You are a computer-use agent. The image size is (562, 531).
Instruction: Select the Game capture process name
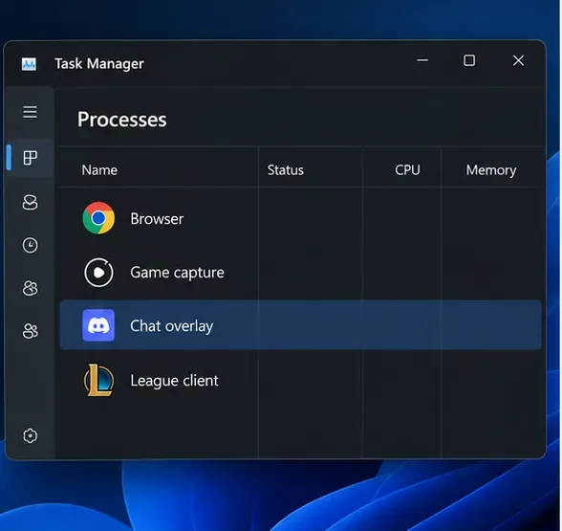pyautogui.click(x=177, y=273)
